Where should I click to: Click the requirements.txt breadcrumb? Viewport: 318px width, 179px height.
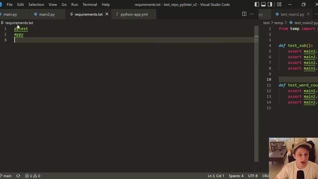click(x=19, y=23)
